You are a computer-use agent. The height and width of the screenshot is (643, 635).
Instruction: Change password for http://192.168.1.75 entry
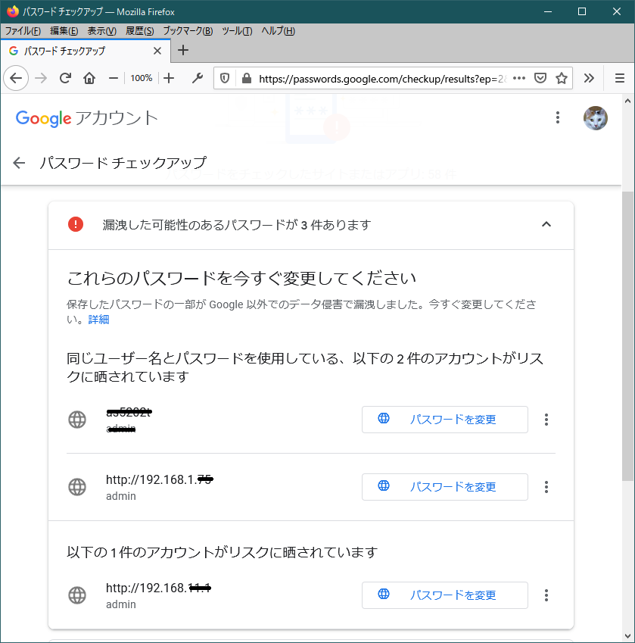[445, 487]
